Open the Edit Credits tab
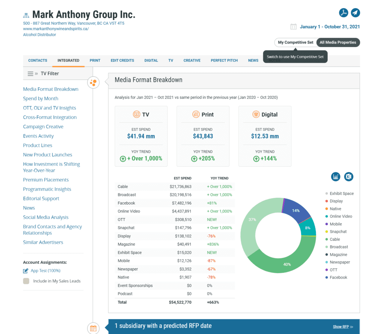 tap(122, 60)
